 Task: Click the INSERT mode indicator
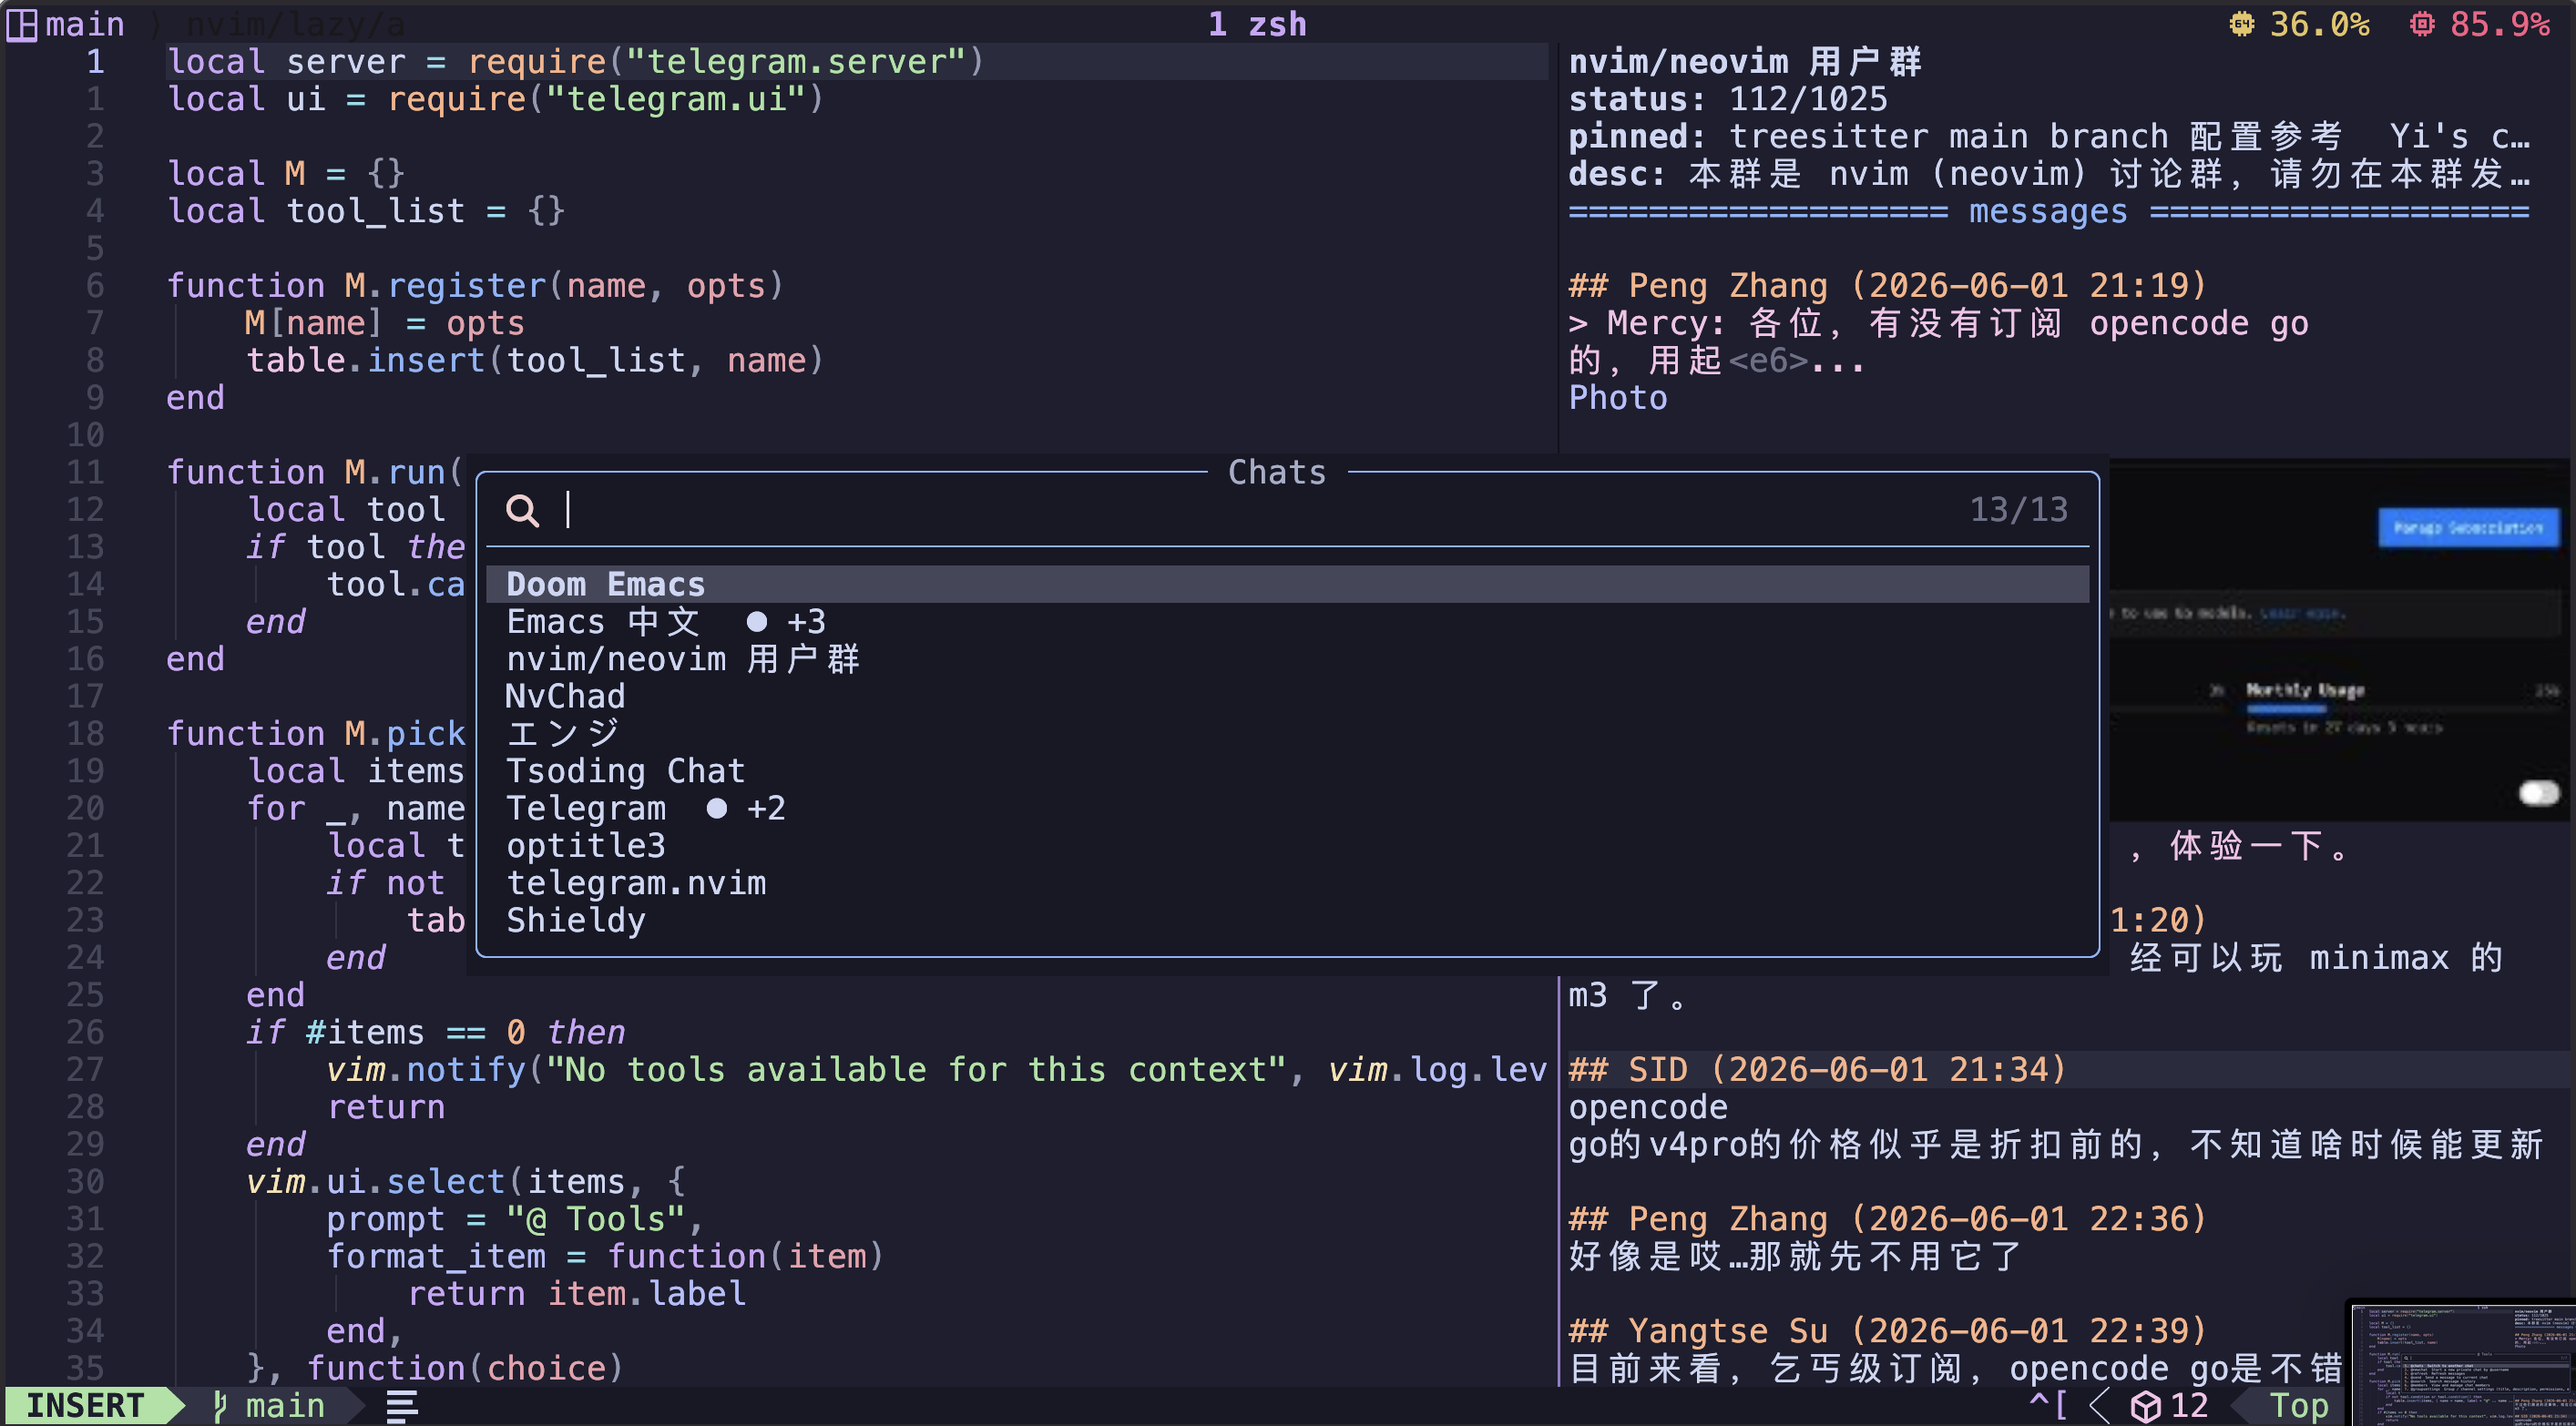coord(85,1405)
